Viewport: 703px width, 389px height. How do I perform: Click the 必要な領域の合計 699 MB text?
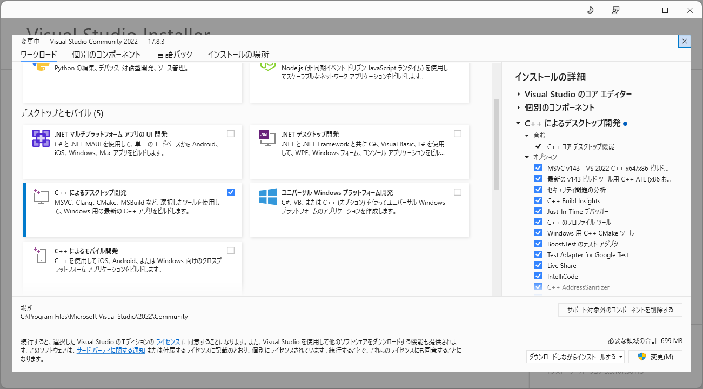click(x=645, y=341)
